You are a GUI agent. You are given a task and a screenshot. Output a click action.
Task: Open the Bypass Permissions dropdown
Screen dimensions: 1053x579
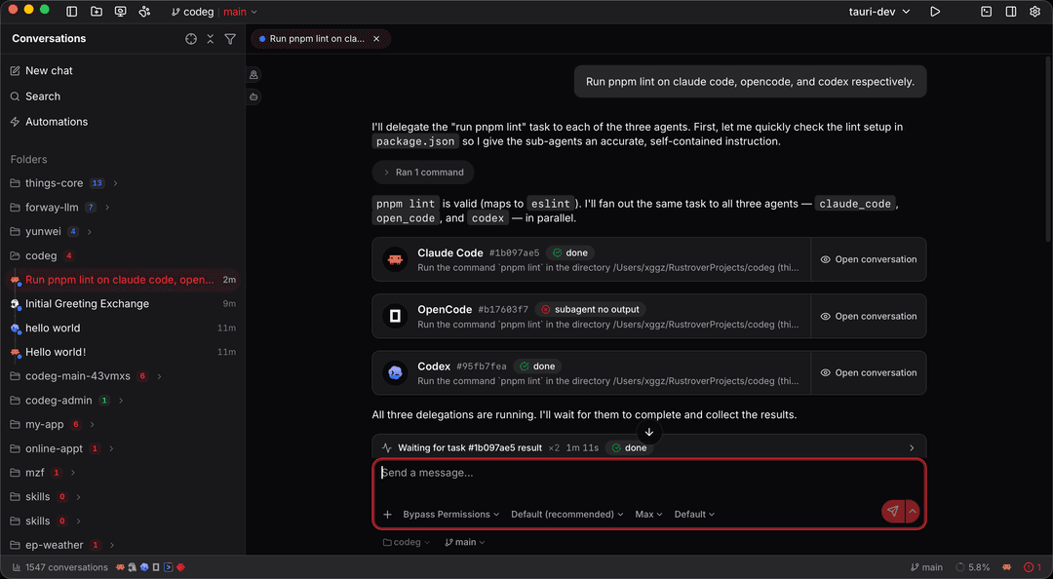[x=450, y=515]
